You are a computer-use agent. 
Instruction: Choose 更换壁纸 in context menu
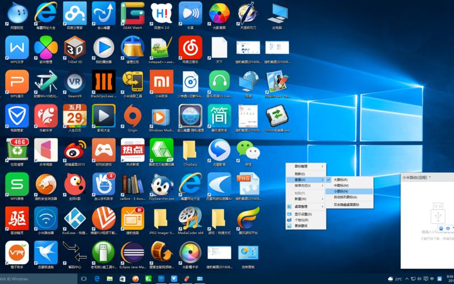(306, 225)
